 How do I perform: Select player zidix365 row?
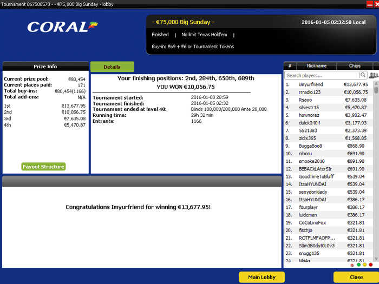pos(329,138)
